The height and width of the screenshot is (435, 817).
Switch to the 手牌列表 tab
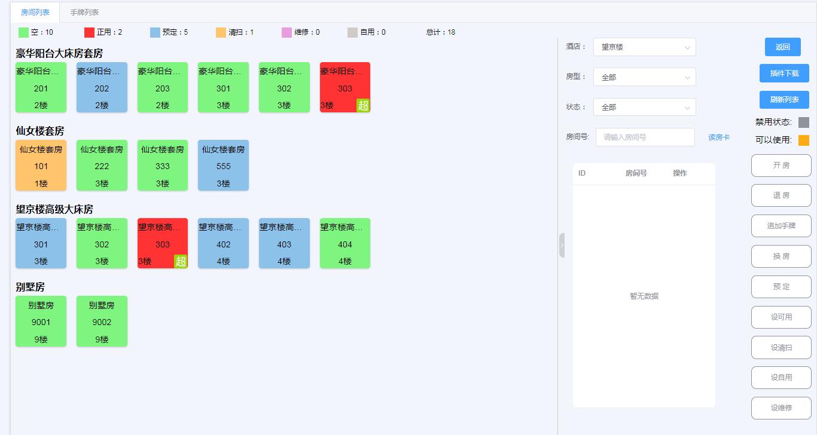coord(84,11)
